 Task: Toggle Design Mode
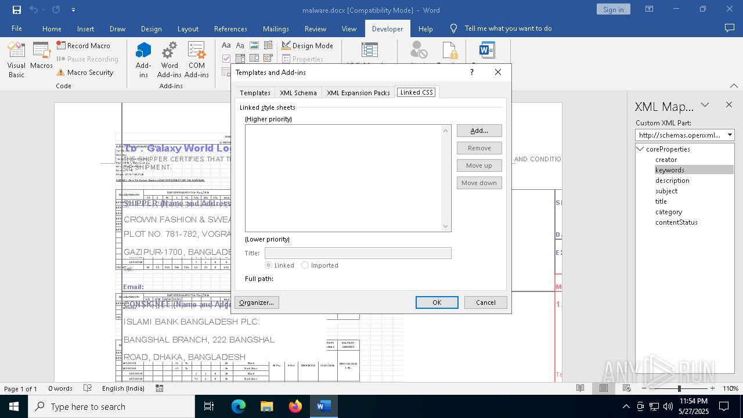pos(308,45)
